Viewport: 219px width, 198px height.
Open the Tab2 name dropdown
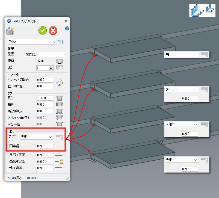click(32, 42)
